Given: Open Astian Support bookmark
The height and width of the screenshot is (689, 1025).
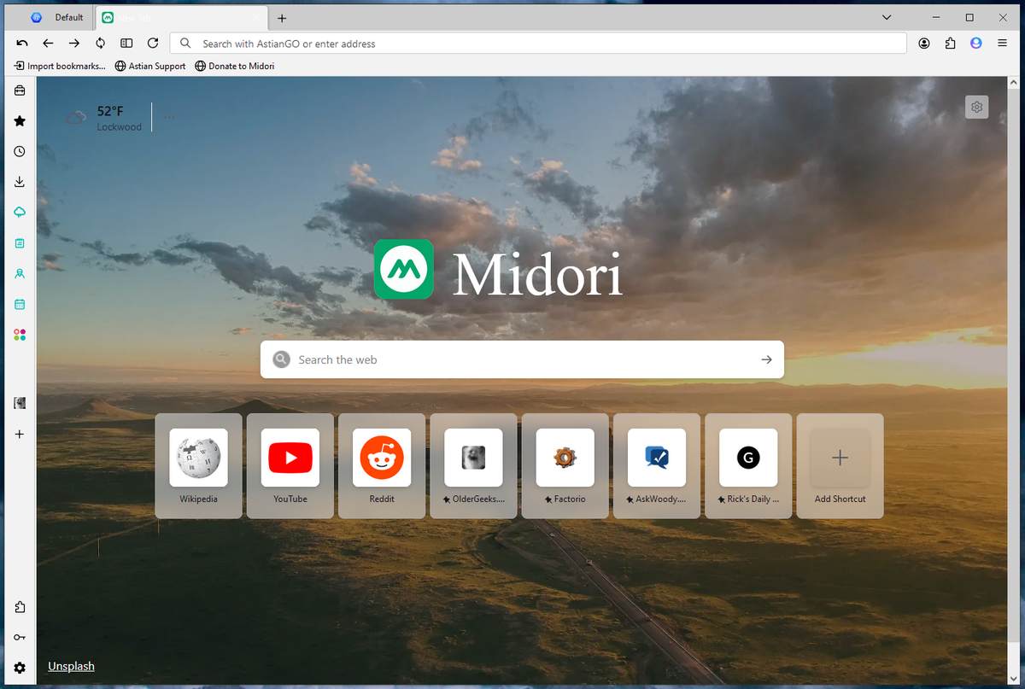Looking at the screenshot, I should click(150, 66).
